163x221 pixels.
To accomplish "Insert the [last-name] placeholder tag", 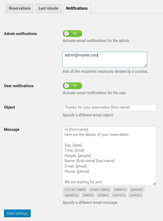I will point(100,189).
